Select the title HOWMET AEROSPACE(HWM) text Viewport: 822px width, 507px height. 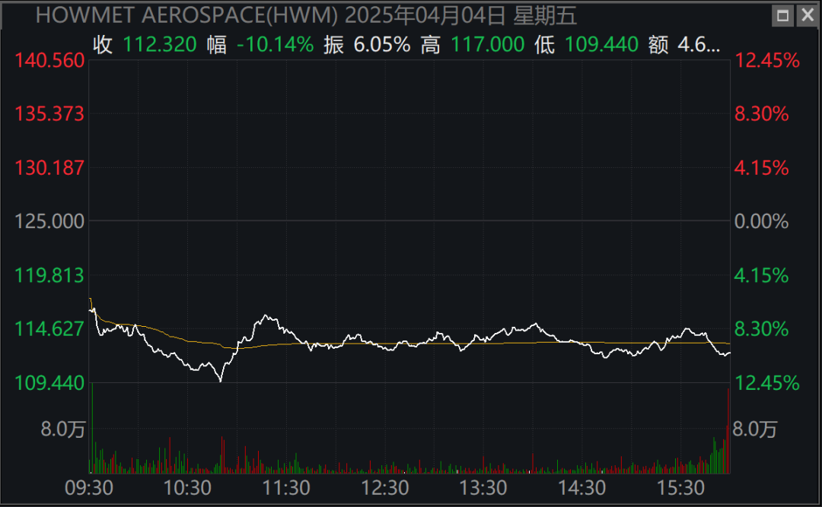point(186,16)
